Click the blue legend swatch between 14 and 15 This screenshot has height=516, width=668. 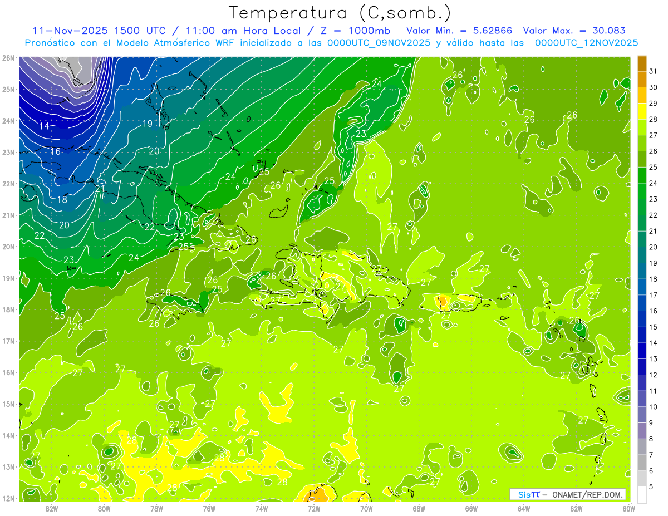pyautogui.click(x=642, y=335)
